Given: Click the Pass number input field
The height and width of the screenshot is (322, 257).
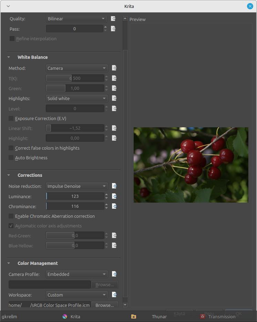Looking at the screenshot, I should (x=74, y=29).
